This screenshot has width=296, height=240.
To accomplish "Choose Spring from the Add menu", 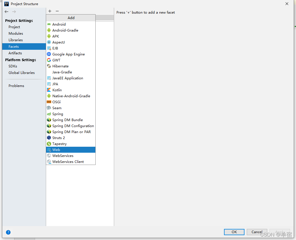I will [71, 114].
